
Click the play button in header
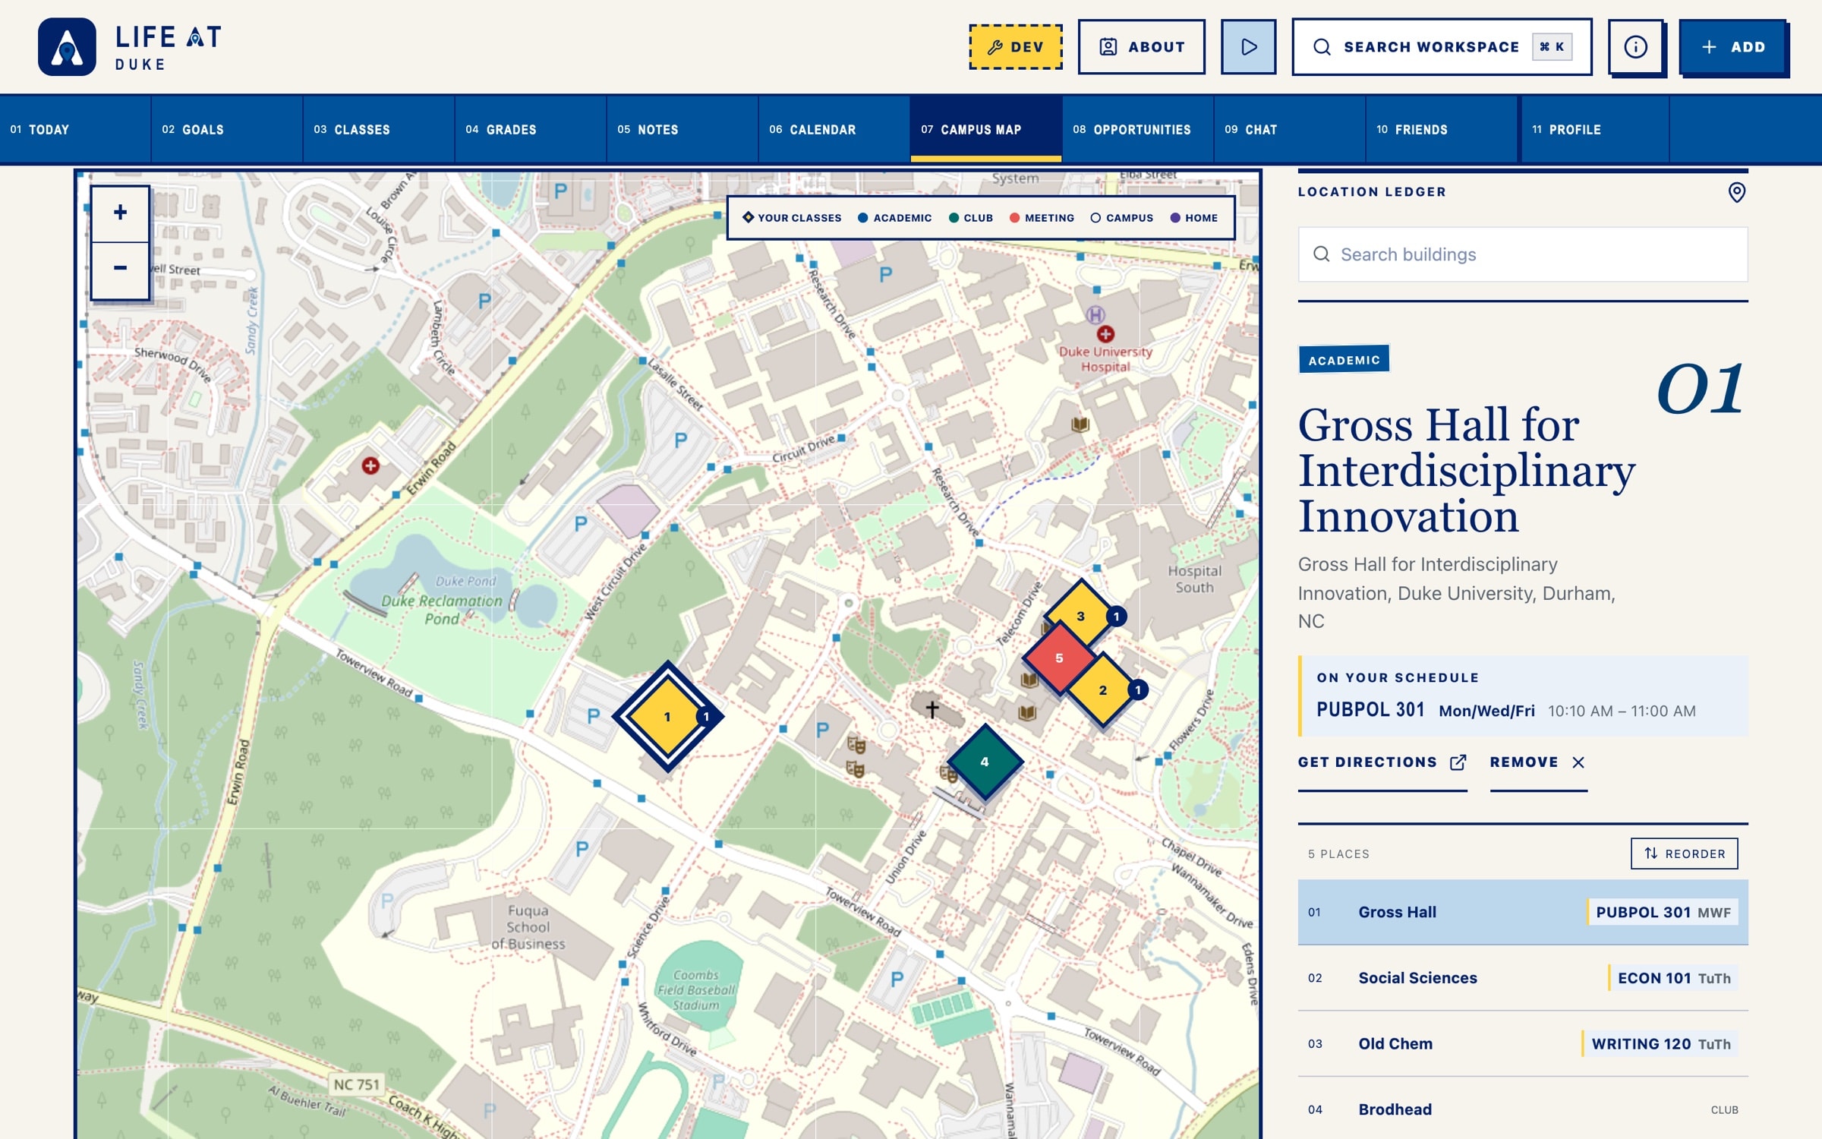tap(1248, 47)
